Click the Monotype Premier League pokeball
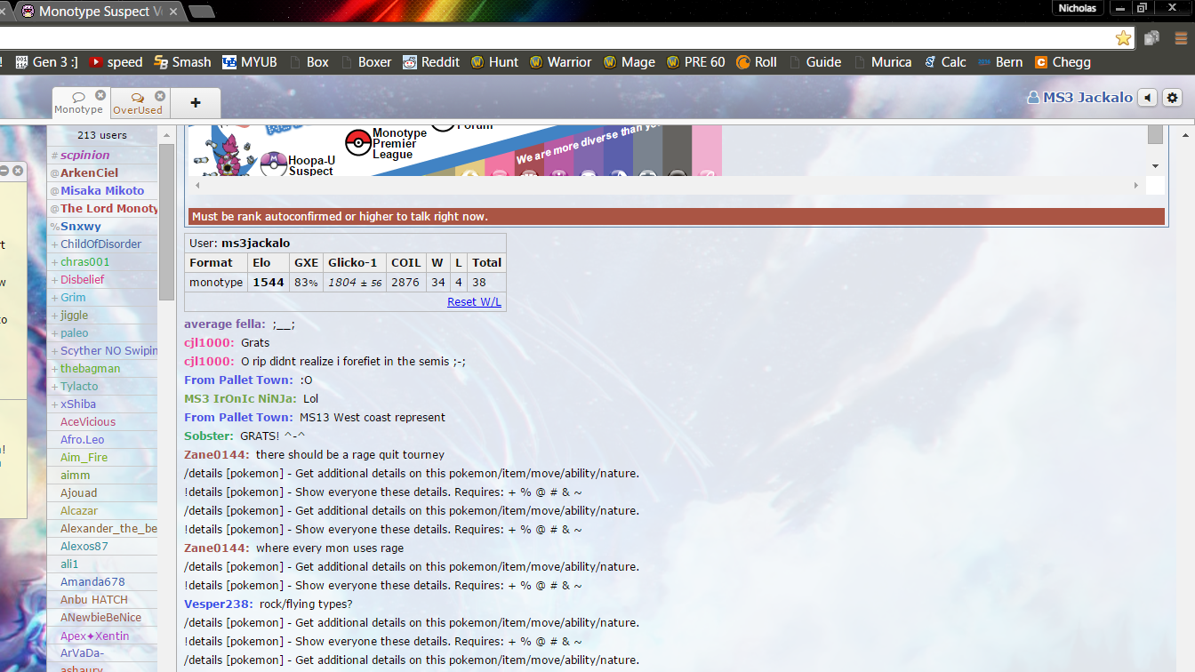1195x672 pixels. pos(358,142)
